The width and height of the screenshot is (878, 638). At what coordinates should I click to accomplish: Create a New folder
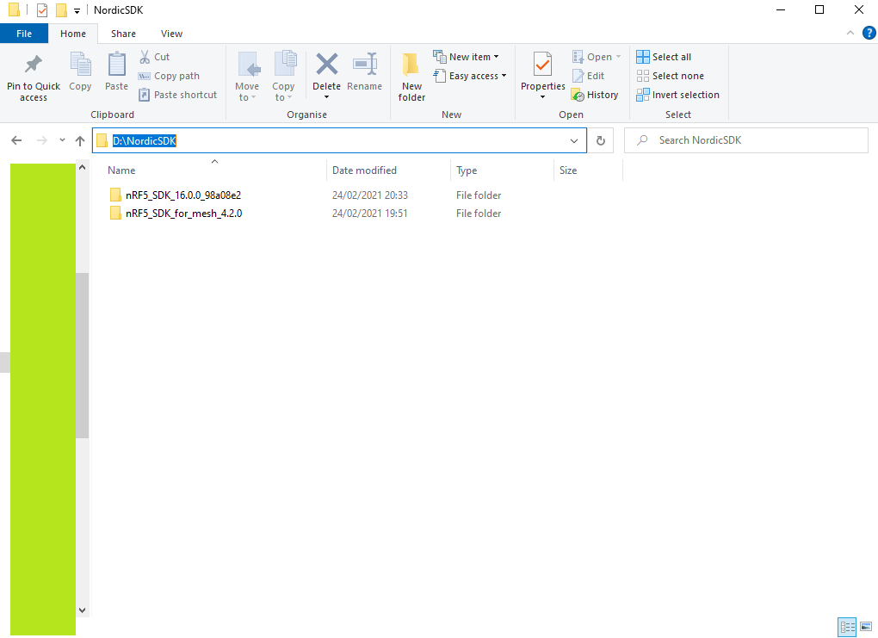[x=411, y=77]
